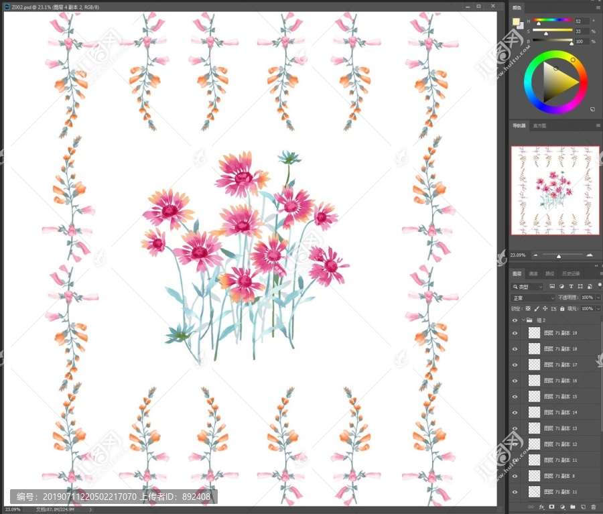Open the blend mode 正常 dropdown

[x=533, y=298]
